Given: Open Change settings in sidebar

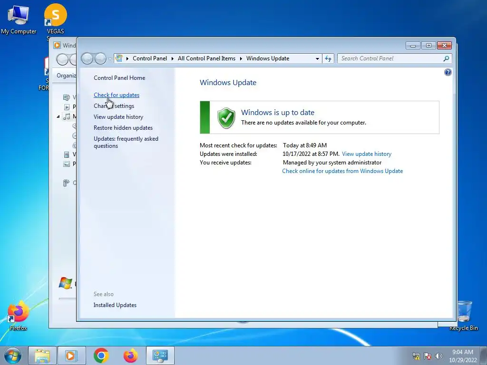Looking at the screenshot, I should point(114,106).
